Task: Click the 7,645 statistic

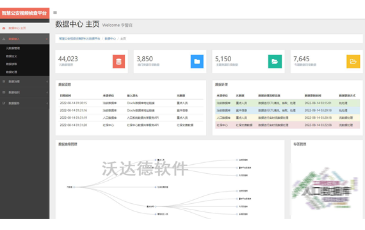Action: (301, 59)
